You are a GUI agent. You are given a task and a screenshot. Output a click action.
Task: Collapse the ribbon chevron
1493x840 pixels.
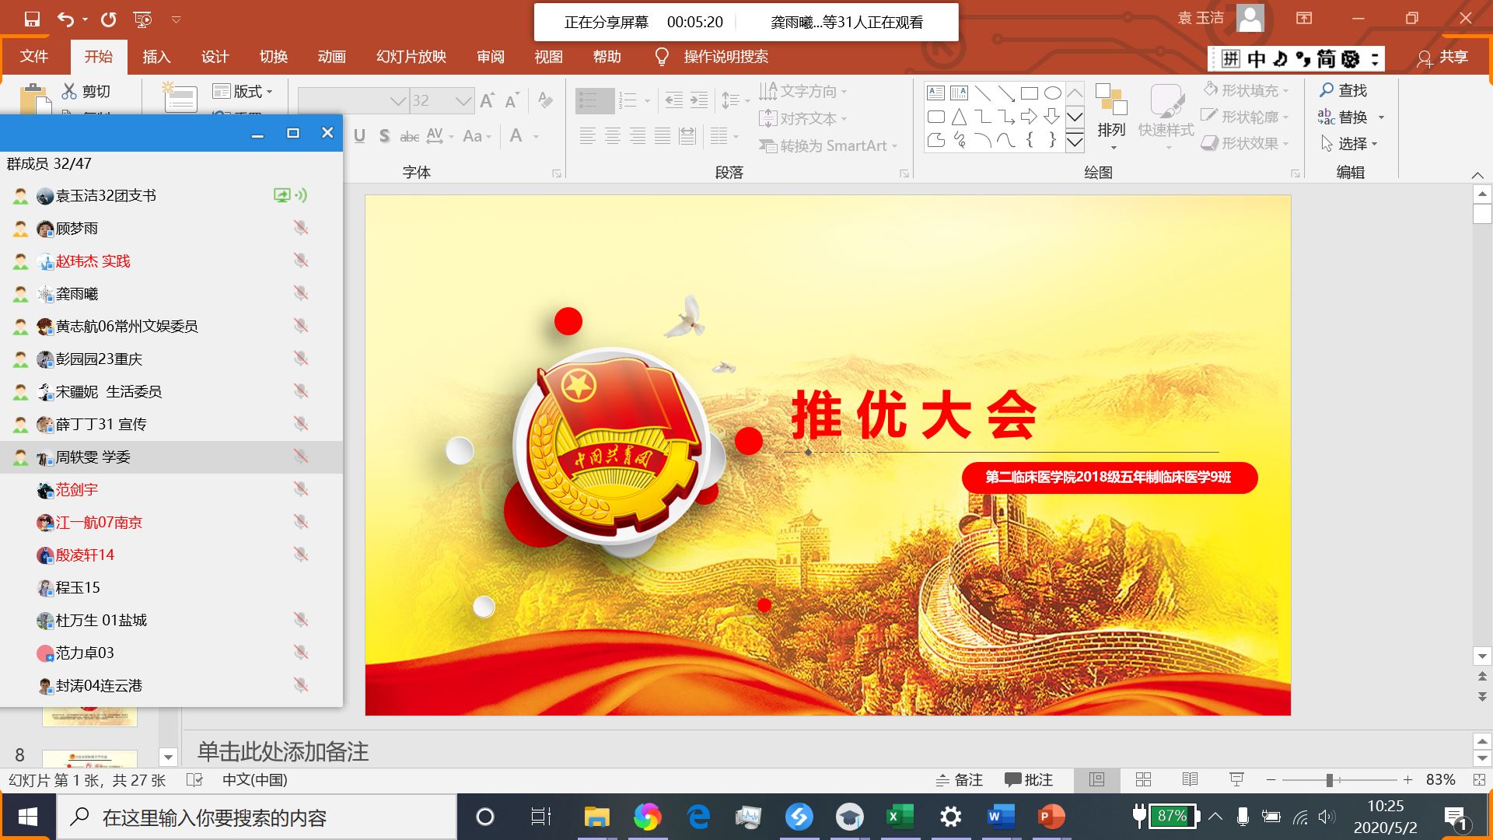click(x=1477, y=175)
